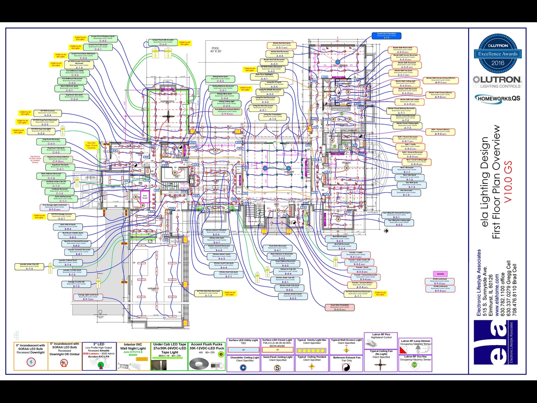
Task: Click the Lutron RF Occ/Vac sensor symbol
Action: [x=415, y=365]
